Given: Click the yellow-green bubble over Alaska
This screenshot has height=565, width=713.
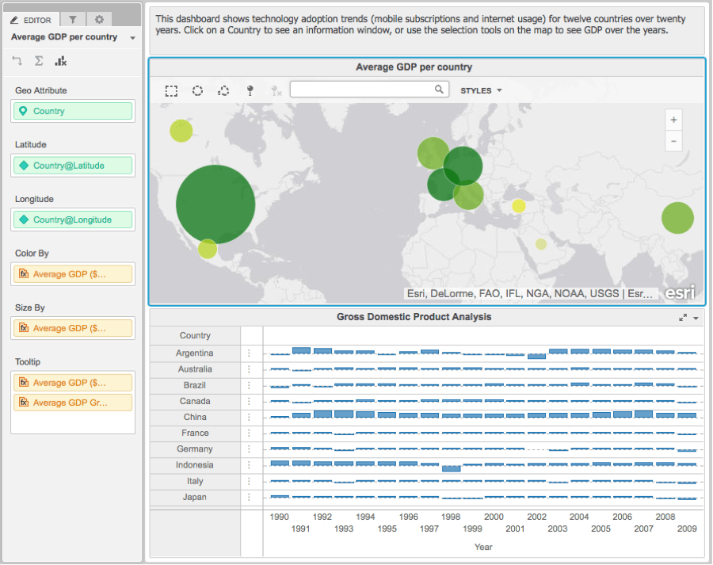Looking at the screenshot, I should tap(181, 131).
